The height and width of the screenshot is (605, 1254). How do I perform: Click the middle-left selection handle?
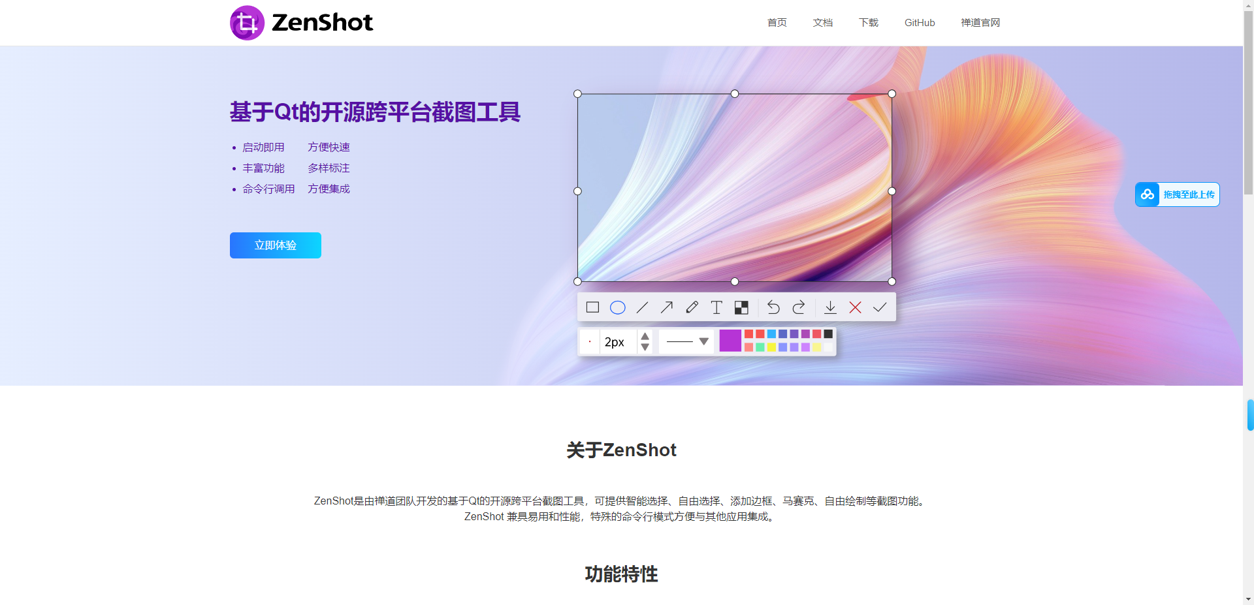point(577,191)
